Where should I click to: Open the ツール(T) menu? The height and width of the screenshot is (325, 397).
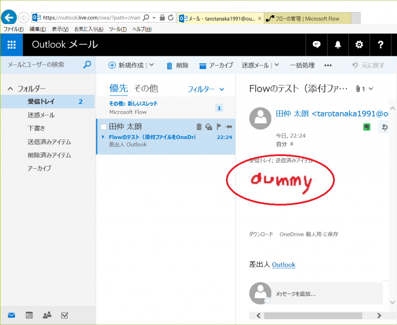click(x=118, y=29)
